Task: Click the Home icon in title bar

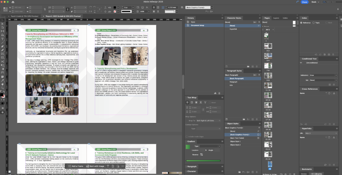Action: (x=13, y=2)
